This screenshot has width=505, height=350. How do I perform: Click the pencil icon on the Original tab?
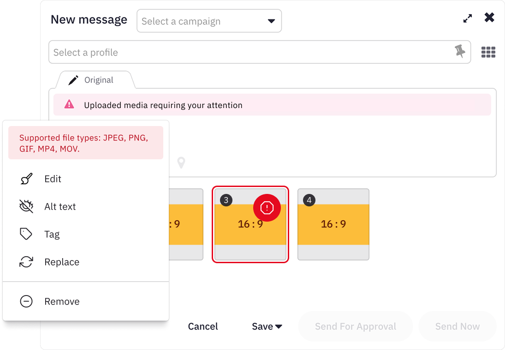tap(72, 79)
